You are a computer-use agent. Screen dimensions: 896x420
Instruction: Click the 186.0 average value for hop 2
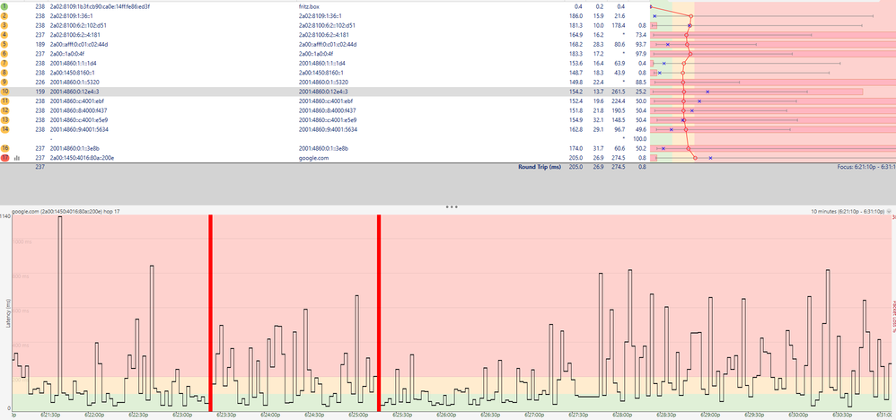pyautogui.click(x=575, y=16)
